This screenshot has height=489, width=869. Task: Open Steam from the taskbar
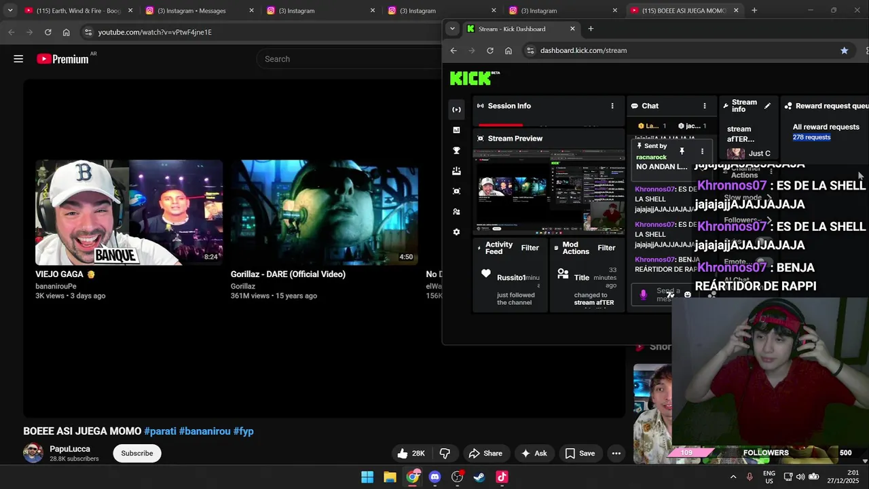(x=479, y=477)
